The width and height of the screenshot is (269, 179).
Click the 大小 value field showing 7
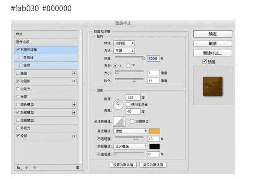click(153, 73)
